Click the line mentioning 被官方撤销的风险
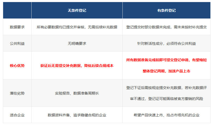The width and height of the screenshot is (213, 126). click(x=166, y=99)
